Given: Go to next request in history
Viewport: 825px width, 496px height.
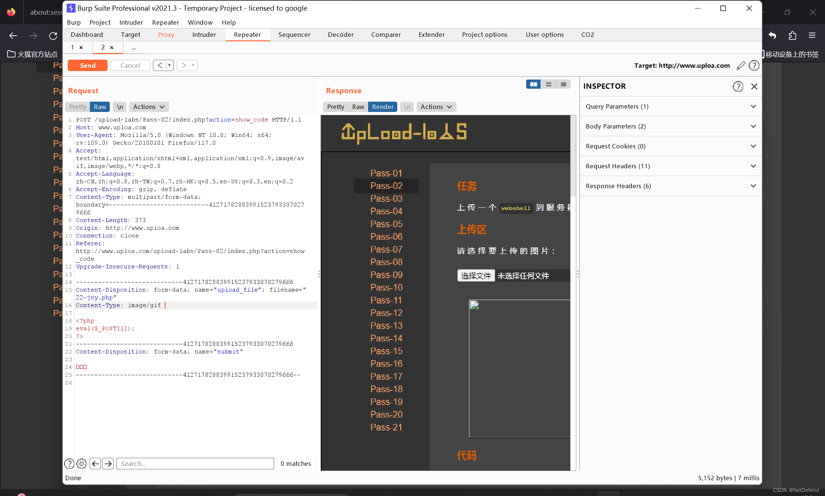Looking at the screenshot, I should [183, 65].
